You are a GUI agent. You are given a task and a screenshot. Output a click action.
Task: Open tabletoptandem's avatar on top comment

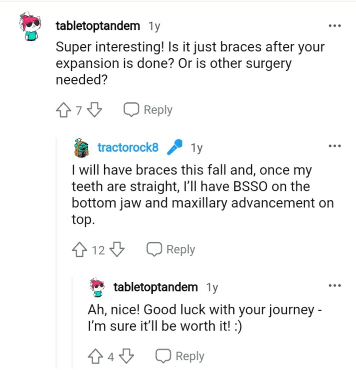pyautogui.click(x=31, y=26)
